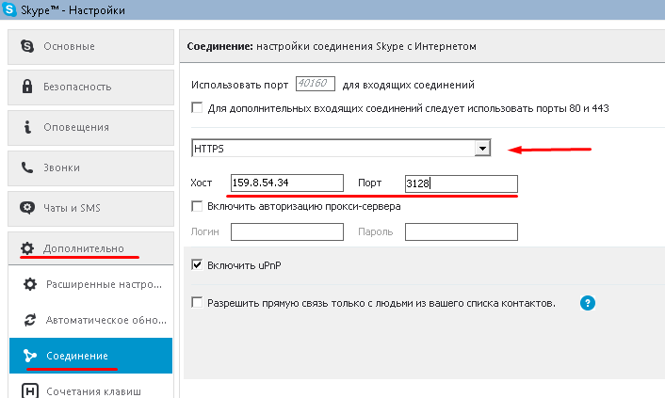Switch to the Оповещения section
The height and width of the screenshot is (398, 665).
coord(90,128)
